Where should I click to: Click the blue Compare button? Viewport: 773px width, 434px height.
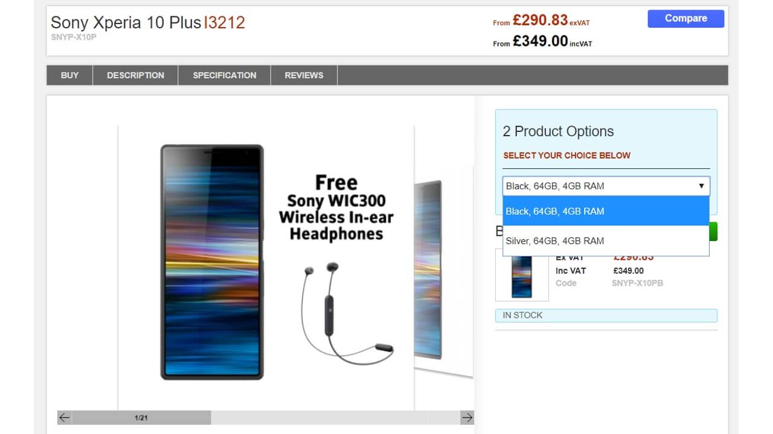coord(686,19)
